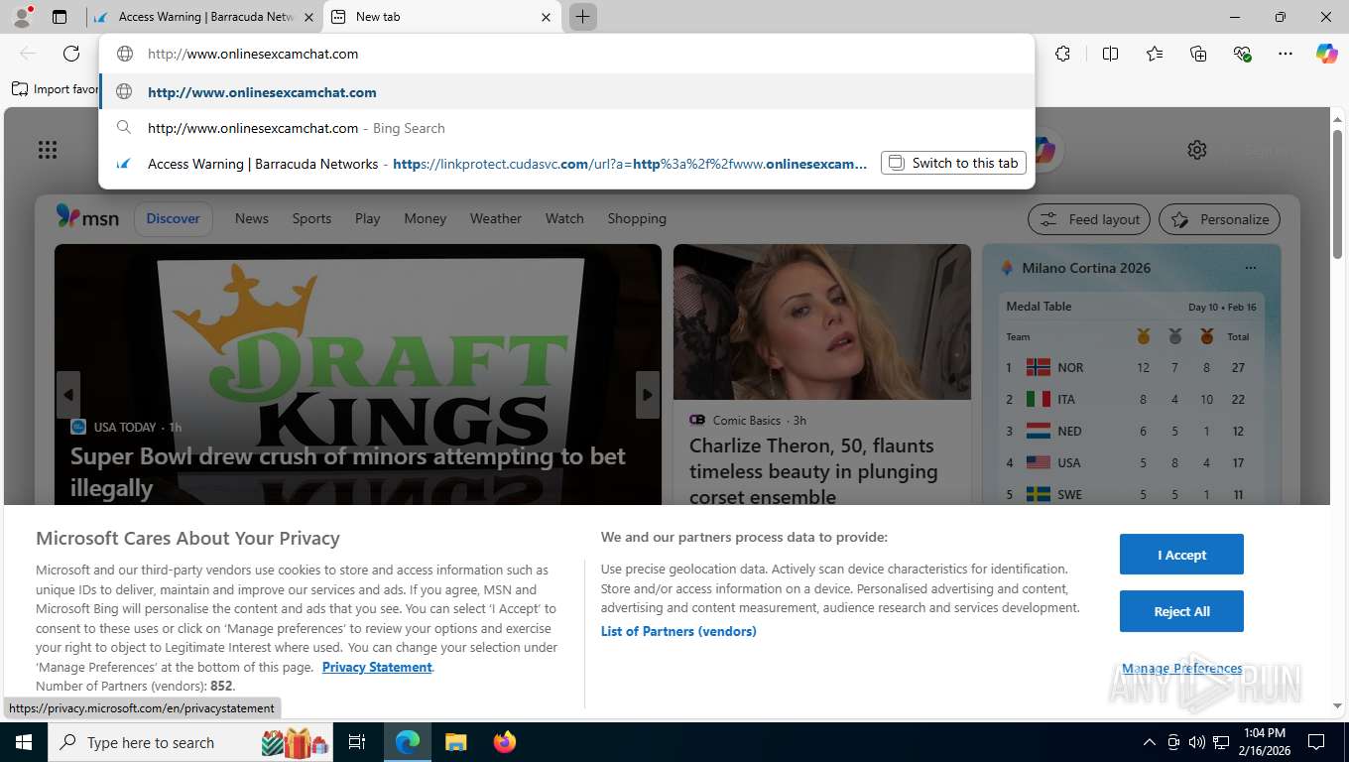The height and width of the screenshot is (762, 1349).
Task: Click the ITA row in medal table
Action: (x=1131, y=399)
